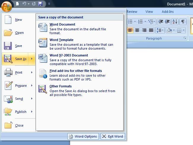Choose Close in the Office menu

click(x=19, y=125)
